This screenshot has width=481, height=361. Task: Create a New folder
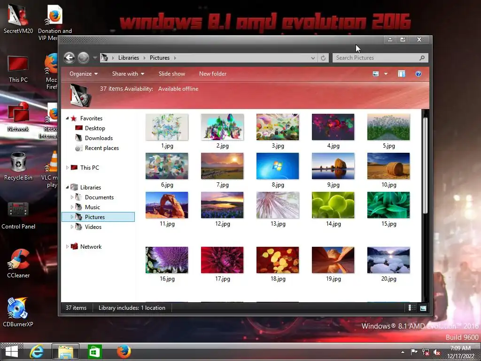[x=213, y=74]
